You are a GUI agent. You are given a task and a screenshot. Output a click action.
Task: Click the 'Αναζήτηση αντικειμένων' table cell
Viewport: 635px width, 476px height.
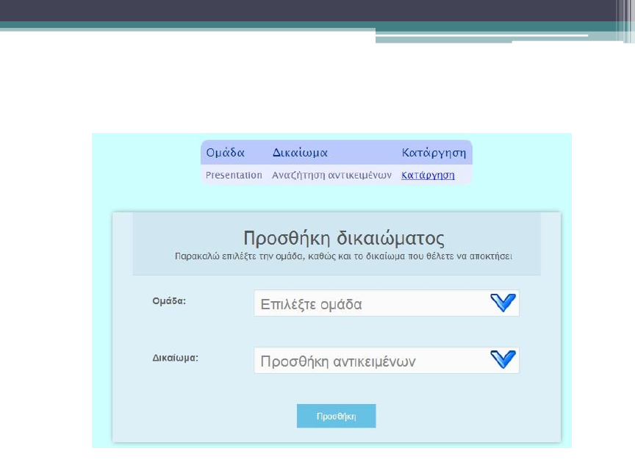331,176
